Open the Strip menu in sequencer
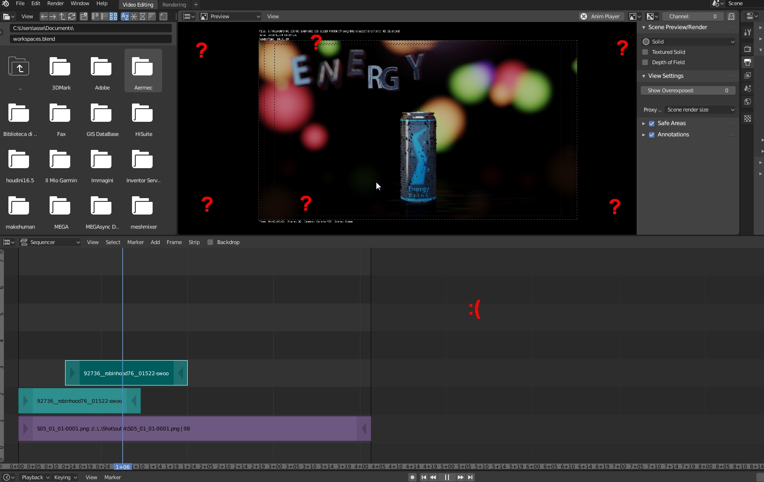The height and width of the screenshot is (482, 764). 194,242
